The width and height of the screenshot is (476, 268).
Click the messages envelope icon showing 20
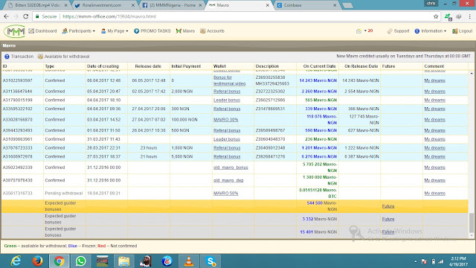358,31
